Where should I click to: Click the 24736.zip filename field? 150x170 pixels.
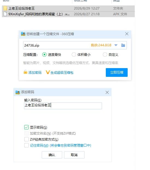coord(75,45)
